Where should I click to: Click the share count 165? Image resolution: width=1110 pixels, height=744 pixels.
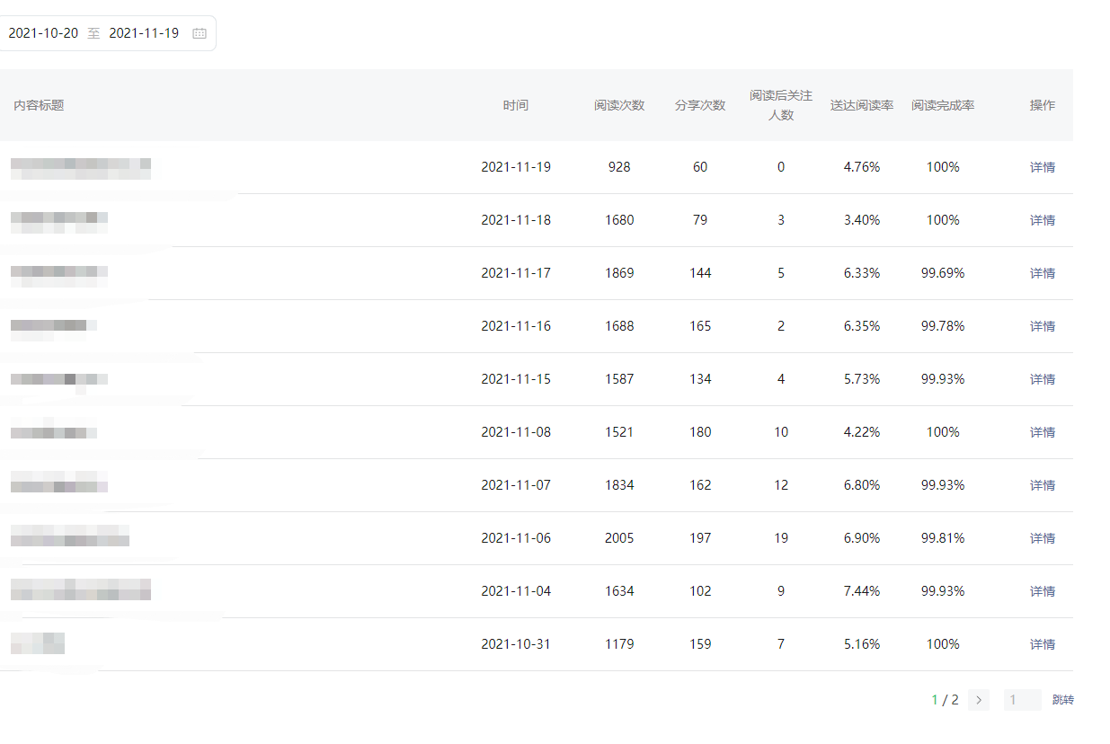point(700,326)
